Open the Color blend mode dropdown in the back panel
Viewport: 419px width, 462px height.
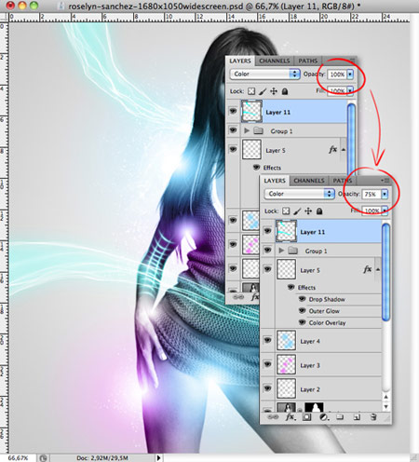point(265,74)
